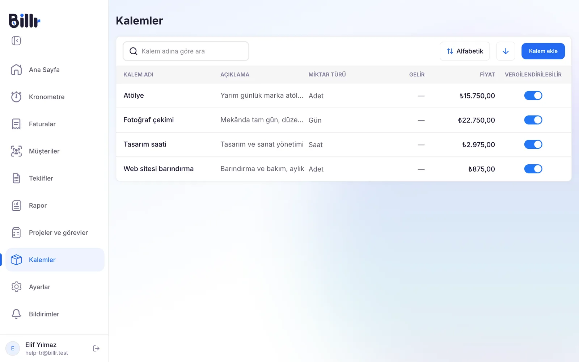579x362 pixels.
Task: Click the Barındırma ve bakım, aylık description
Action: (x=262, y=169)
